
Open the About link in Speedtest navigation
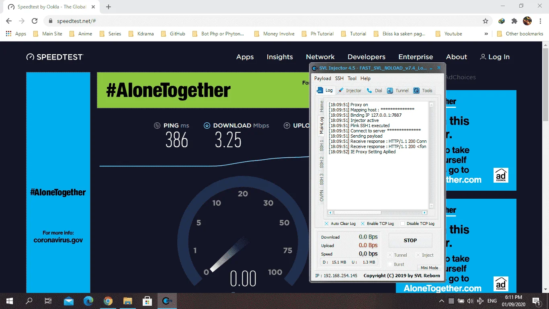457,57
